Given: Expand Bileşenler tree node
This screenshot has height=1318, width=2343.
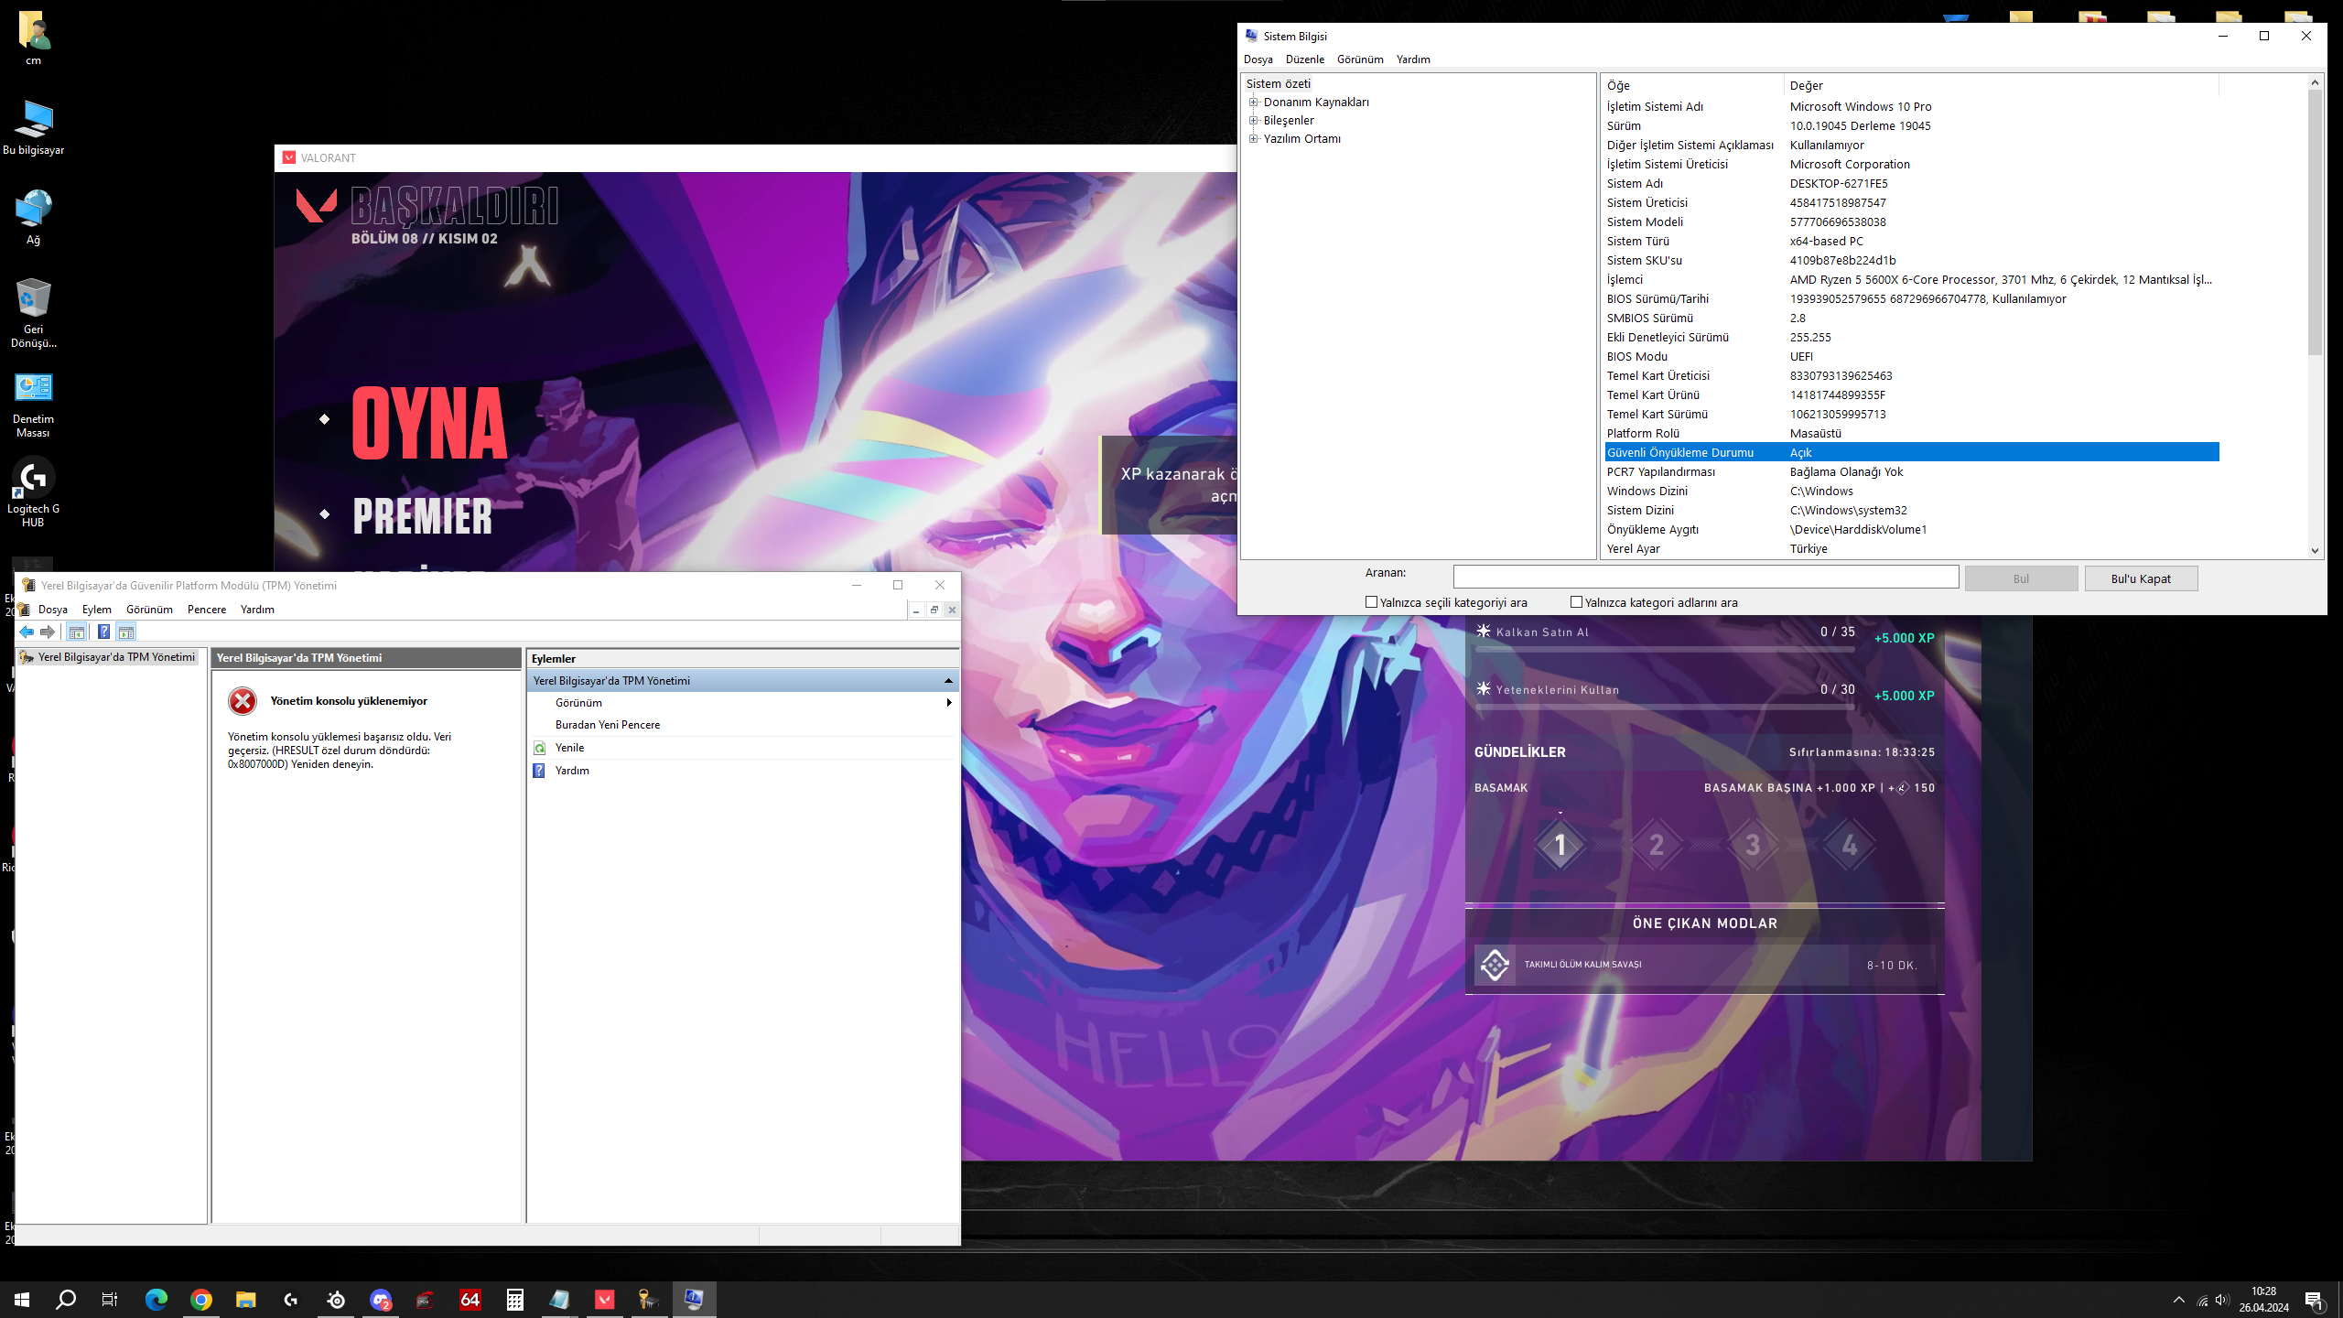Looking at the screenshot, I should [1254, 120].
